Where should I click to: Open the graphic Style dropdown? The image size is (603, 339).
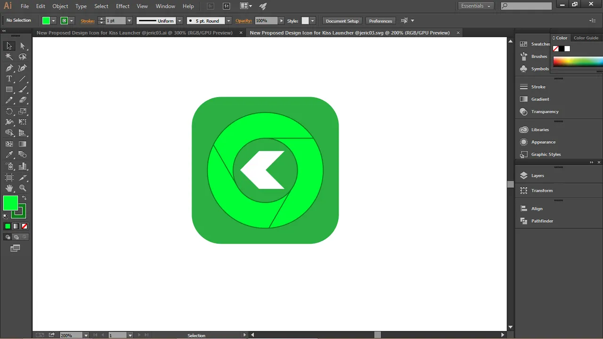coord(312,21)
